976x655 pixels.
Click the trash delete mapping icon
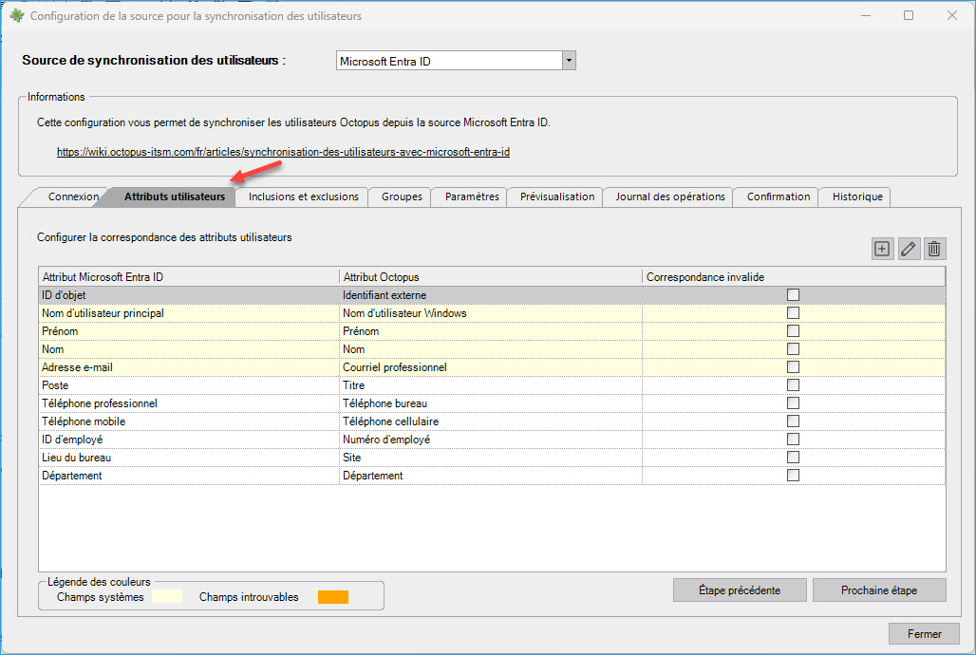(x=934, y=249)
